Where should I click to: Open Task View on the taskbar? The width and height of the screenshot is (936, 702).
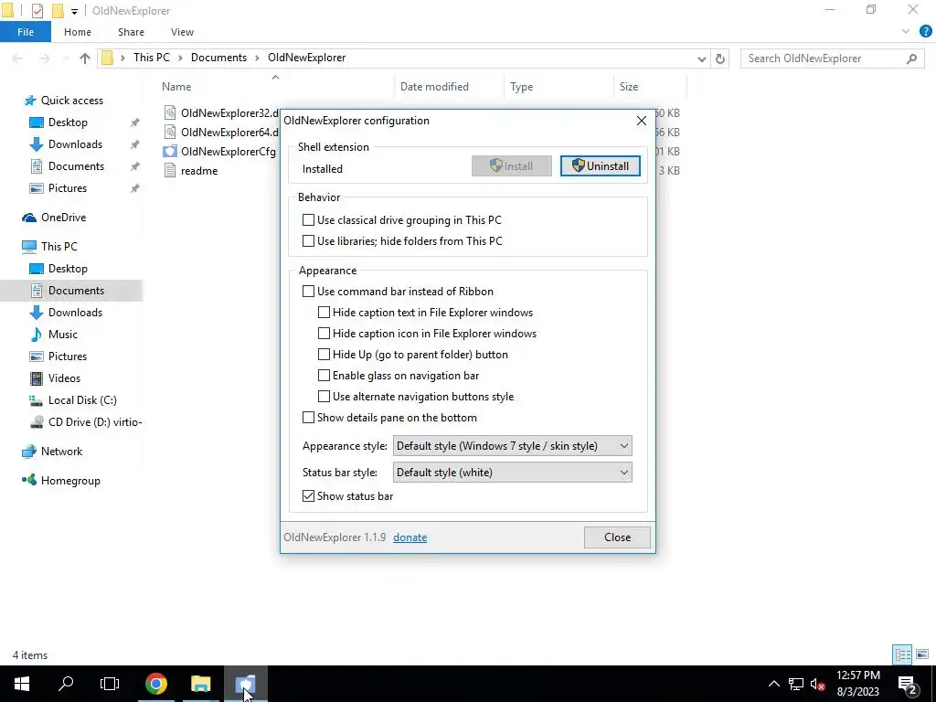click(x=110, y=684)
